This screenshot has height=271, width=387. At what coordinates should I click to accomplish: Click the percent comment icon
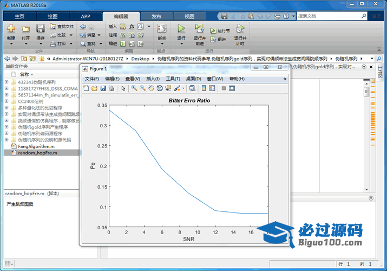point(123,35)
